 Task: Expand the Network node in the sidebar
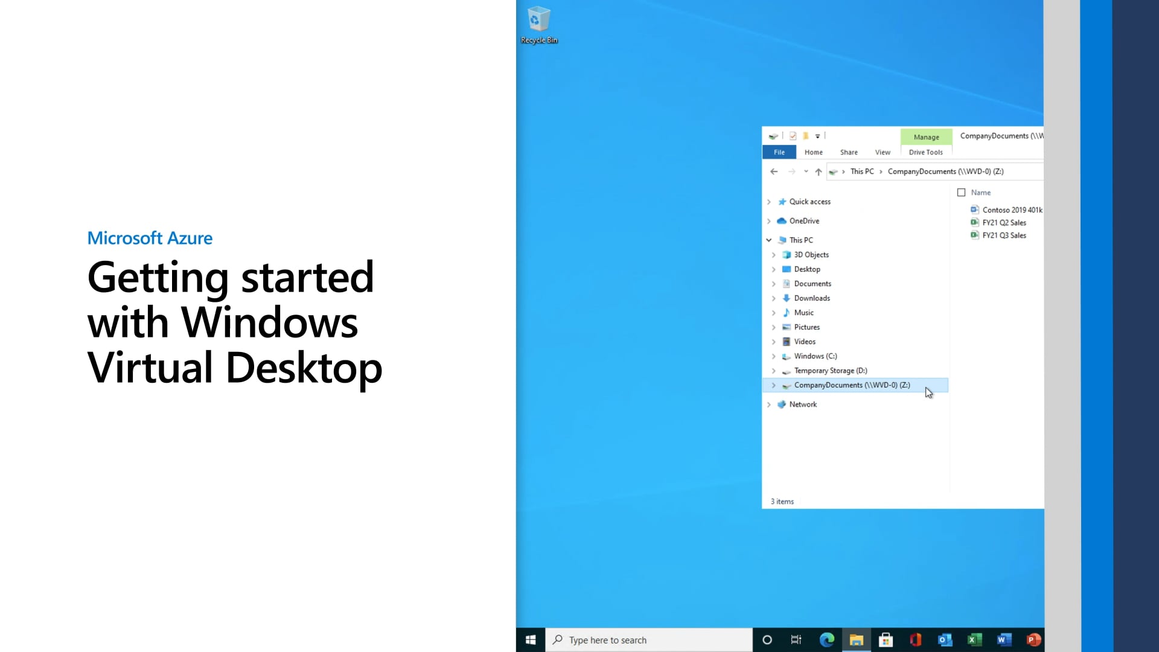point(769,404)
